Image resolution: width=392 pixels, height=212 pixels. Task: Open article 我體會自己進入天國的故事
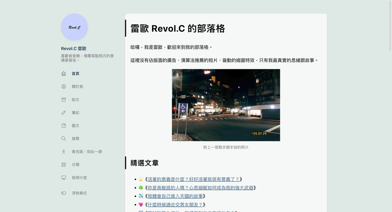click(x=175, y=196)
